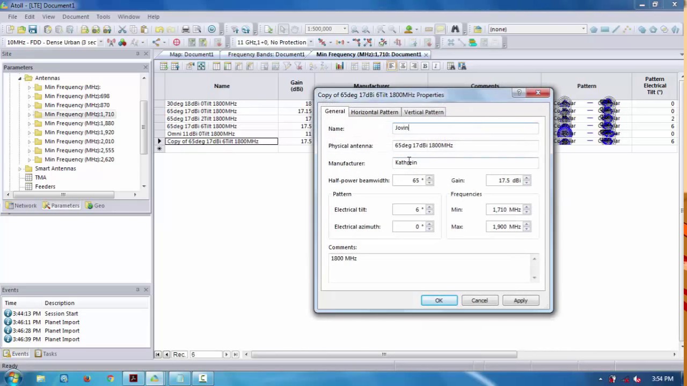Viewport: 687px width, 386px height.
Task: Switch to Map: Document1 tab
Action: pos(191,54)
